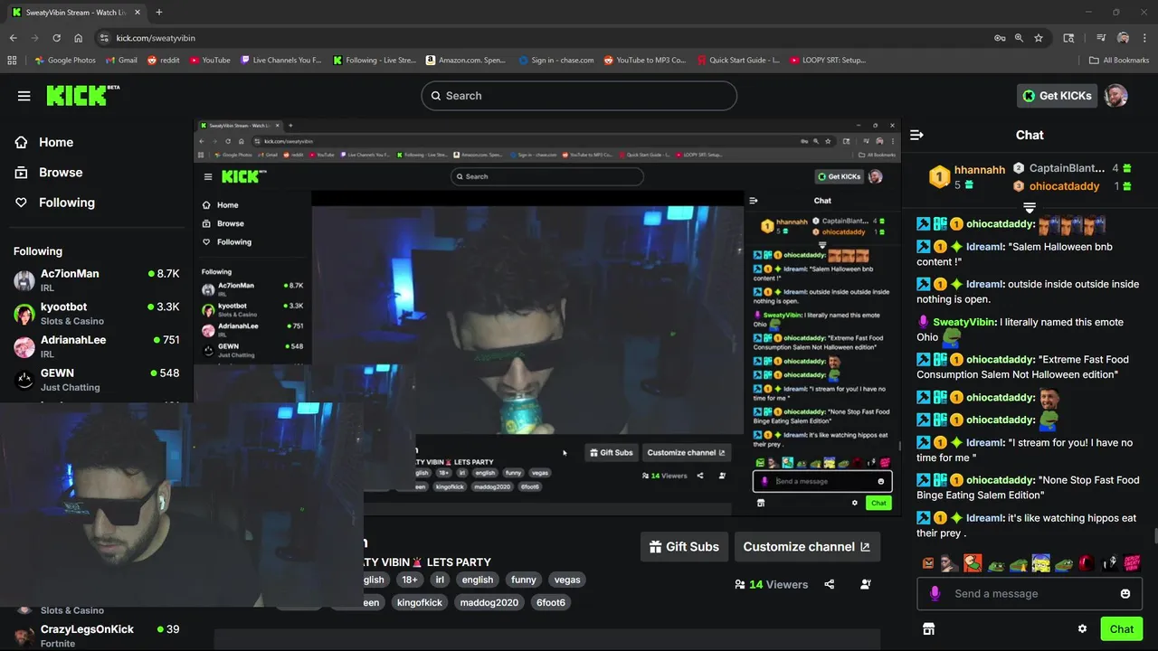Viewport: 1158px width, 651px height.
Task: Select CaptainBlant... in gift leaderboard
Action: 1067,168
